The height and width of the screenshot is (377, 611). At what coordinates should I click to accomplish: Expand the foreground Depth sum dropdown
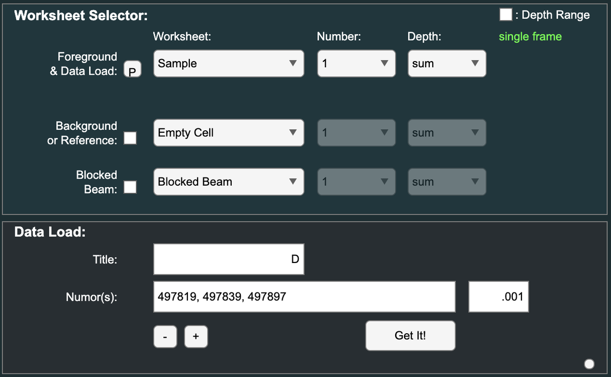click(x=447, y=64)
